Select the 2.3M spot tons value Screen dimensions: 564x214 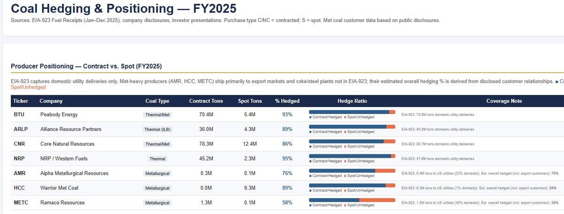[250, 159]
